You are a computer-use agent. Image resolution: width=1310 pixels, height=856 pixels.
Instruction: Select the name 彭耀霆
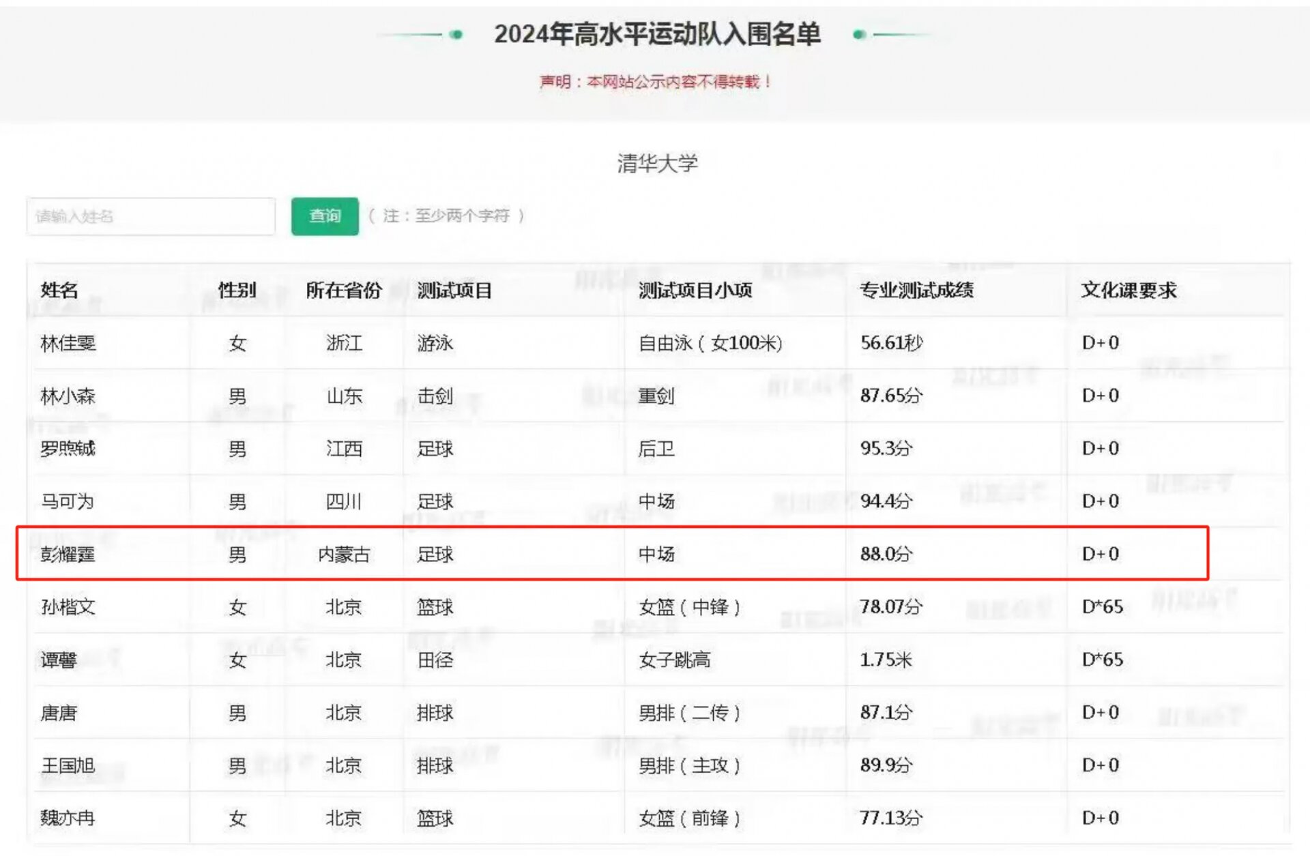click(x=68, y=555)
